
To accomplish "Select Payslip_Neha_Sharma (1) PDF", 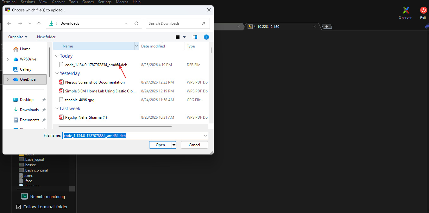I will [x=86, y=117].
